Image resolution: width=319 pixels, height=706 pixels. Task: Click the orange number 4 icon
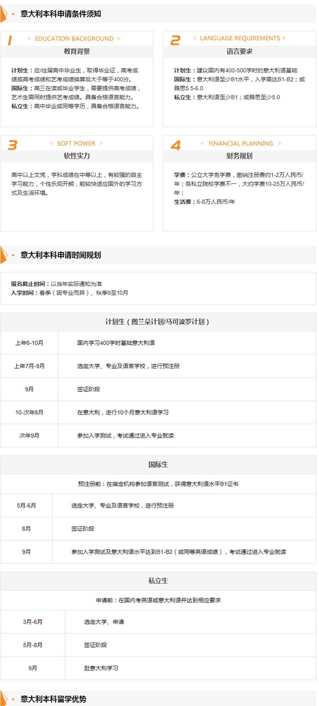(175, 145)
